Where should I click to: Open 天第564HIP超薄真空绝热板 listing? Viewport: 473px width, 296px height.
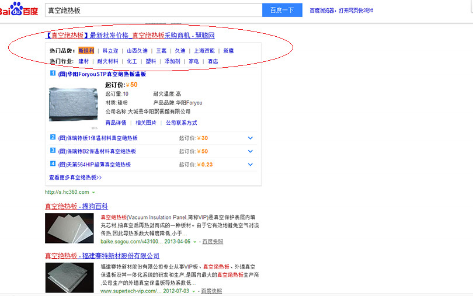[95, 165]
